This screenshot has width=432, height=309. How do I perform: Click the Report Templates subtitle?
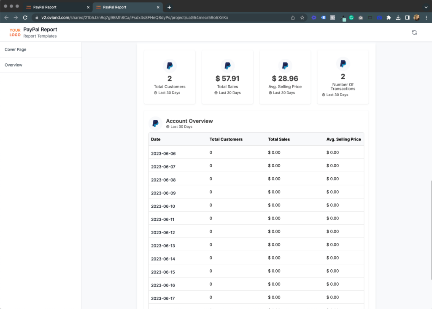tap(40, 36)
